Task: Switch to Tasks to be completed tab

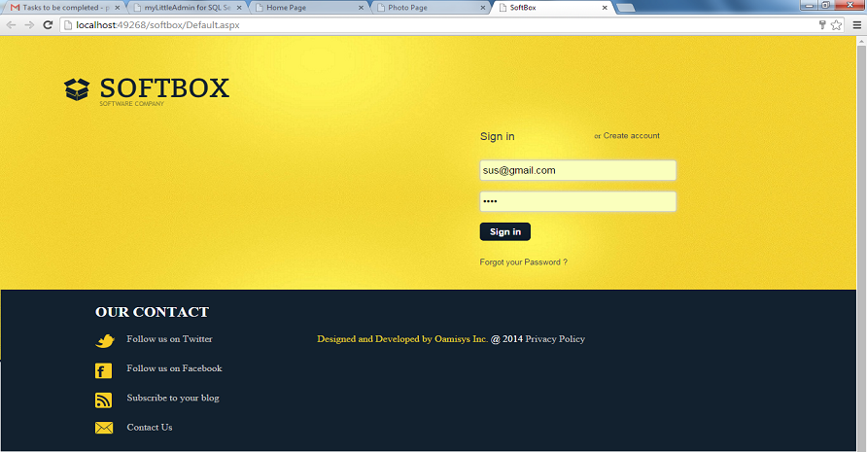Action: (65, 8)
